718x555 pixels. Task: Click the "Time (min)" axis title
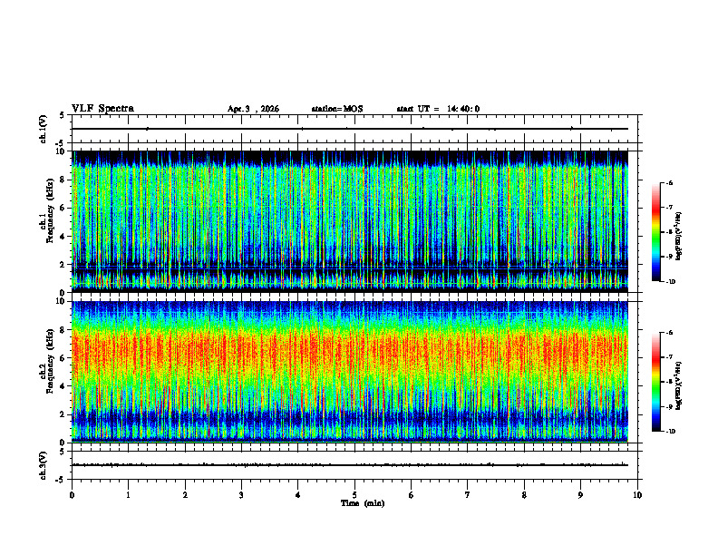point(363,503)
